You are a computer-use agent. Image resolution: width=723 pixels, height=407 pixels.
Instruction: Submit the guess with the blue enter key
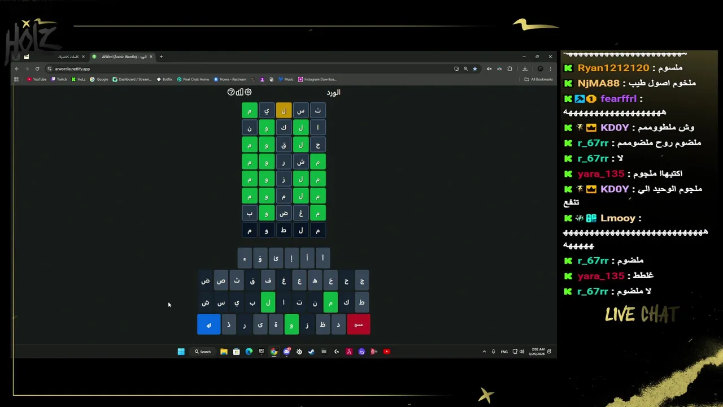[208, 324]
